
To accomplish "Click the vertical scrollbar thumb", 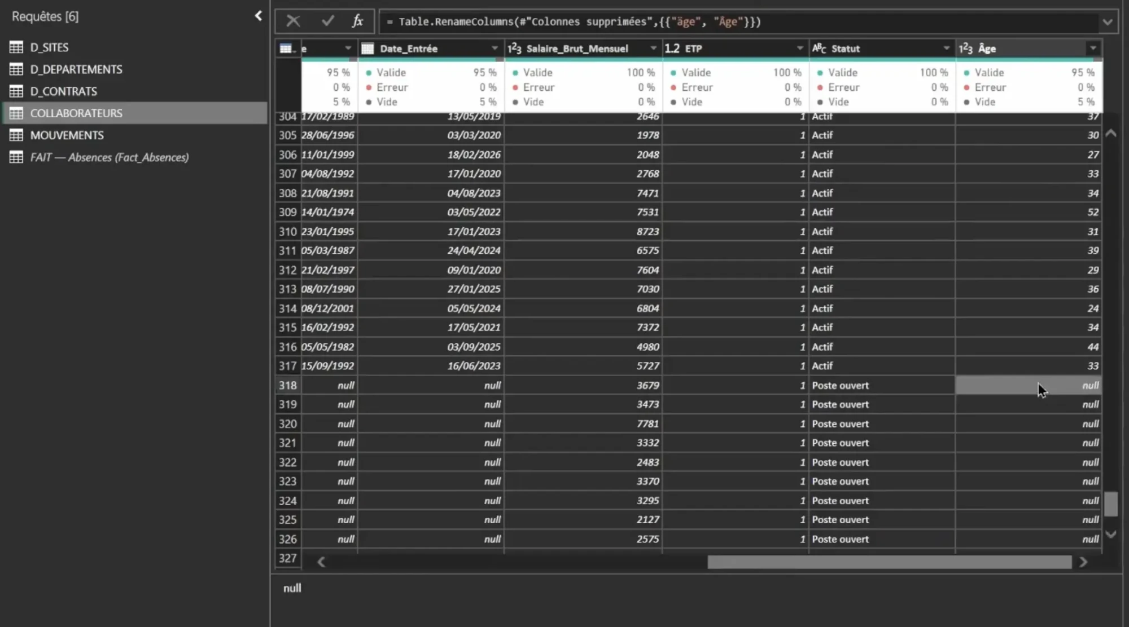I will click(x=1111, y=504).
